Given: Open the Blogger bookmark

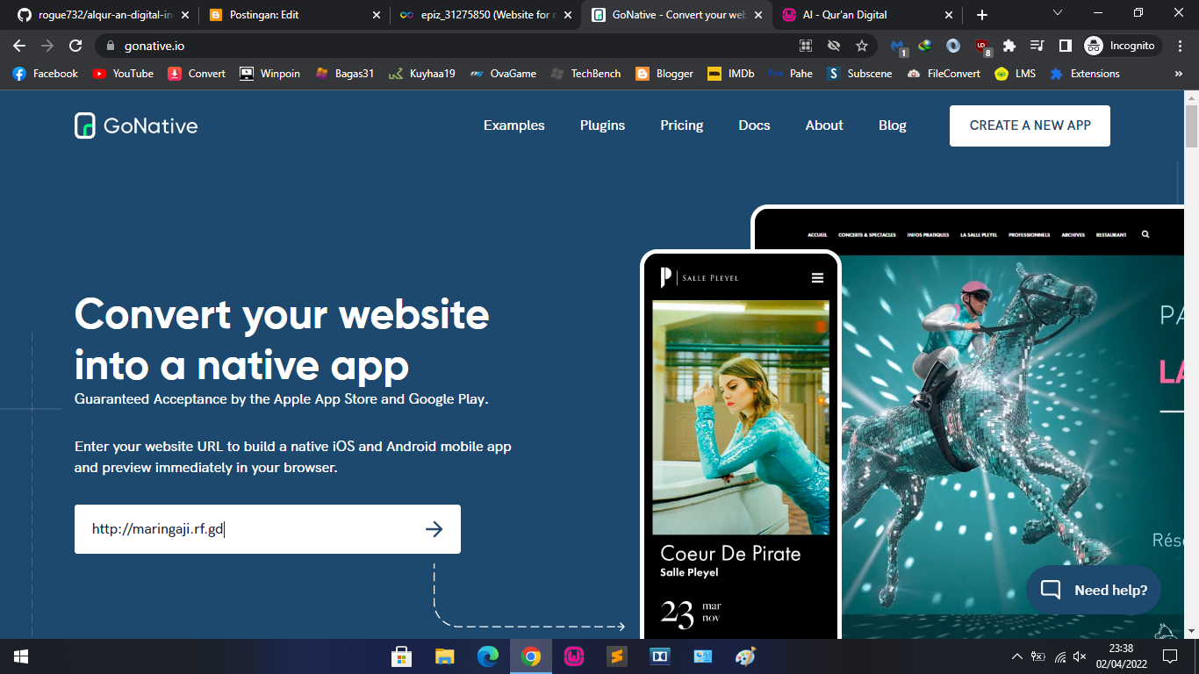Looking at the screenshot, I should [664, 74].
